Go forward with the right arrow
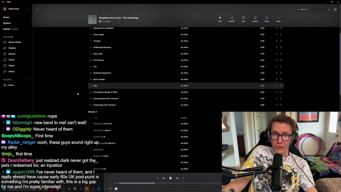The height and width of the screenshot is (192, 341). (x=44, y=9)
